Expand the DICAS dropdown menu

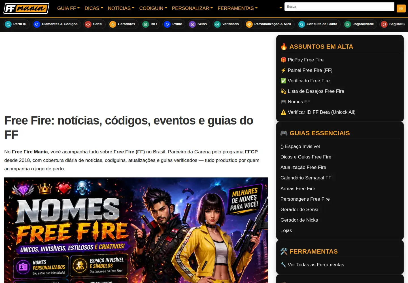[94, 8]
